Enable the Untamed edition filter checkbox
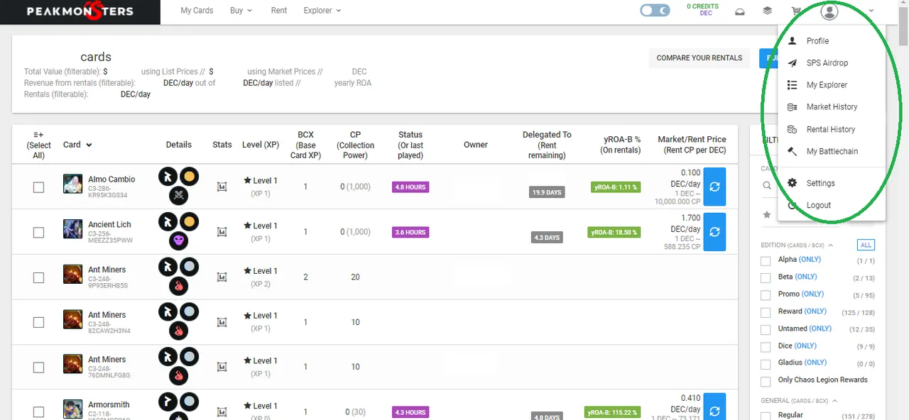This screenshot has width=909, height=420. pyautogui.click(x=766, y=330)
